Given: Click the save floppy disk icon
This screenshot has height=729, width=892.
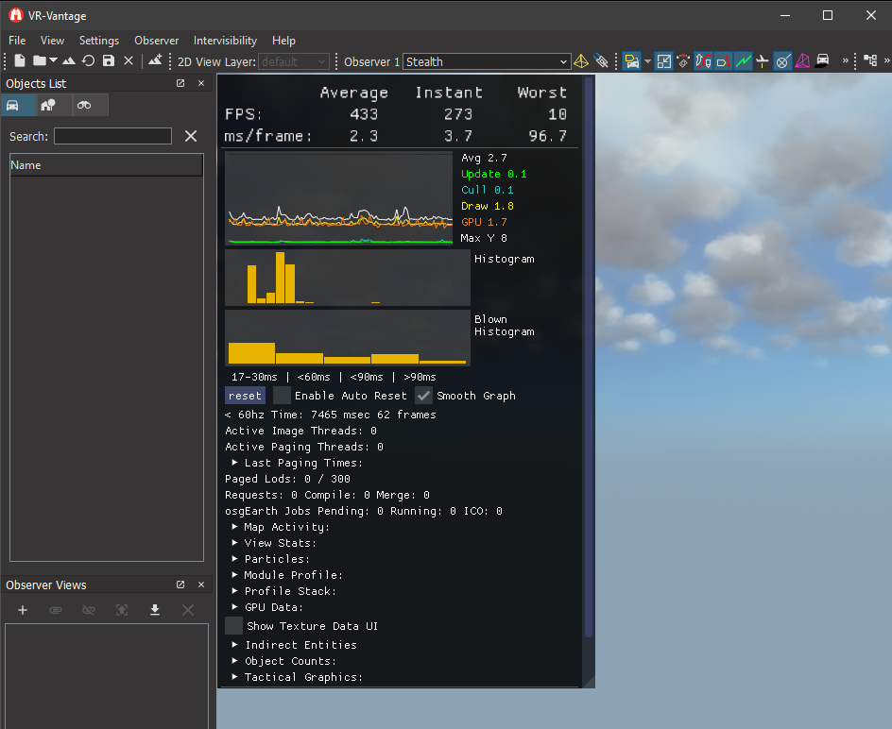Looking at the screenshot, I should pos(108,60).
